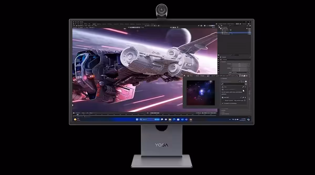The image size is (315, 175).
Task: Toggle eye icon of highlighted outliner row
Action: tap(248, 33)
